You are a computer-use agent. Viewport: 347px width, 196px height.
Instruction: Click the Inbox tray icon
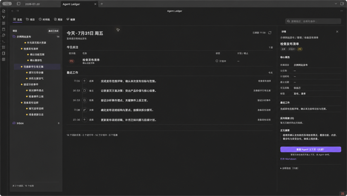(14, 123)
